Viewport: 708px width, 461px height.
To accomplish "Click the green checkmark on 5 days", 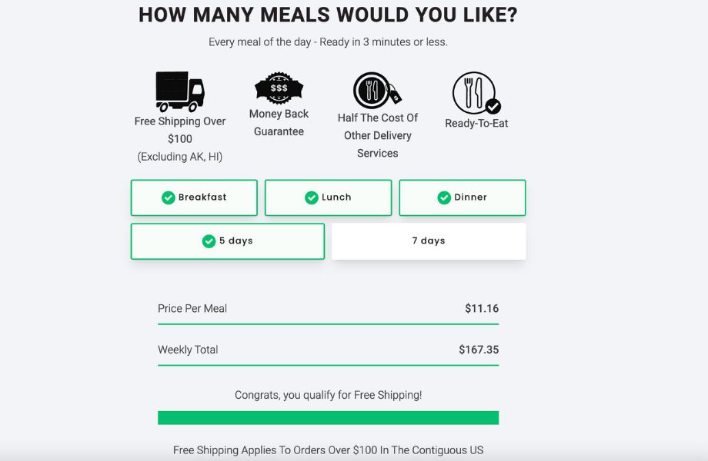I will (x=209, y=241).
